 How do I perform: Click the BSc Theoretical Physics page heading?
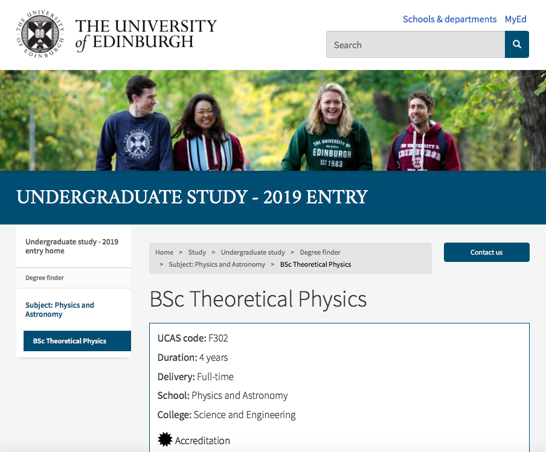click(258, 299)
